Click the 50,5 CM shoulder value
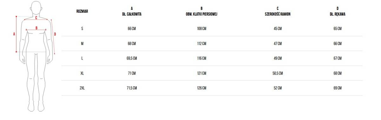The height and width of the screenshot is (120, 381). tap(277, 73)
